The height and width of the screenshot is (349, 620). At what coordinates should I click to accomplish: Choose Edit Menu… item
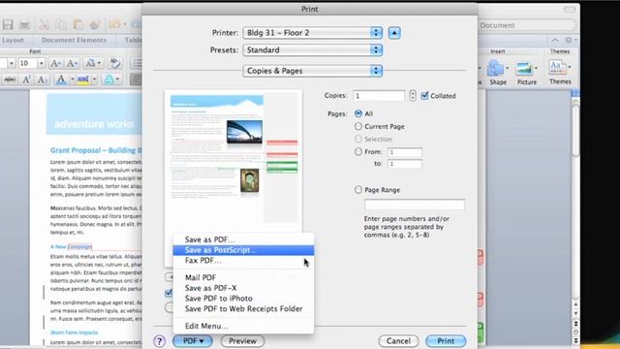pyautogui.click(x=243, y=326)
